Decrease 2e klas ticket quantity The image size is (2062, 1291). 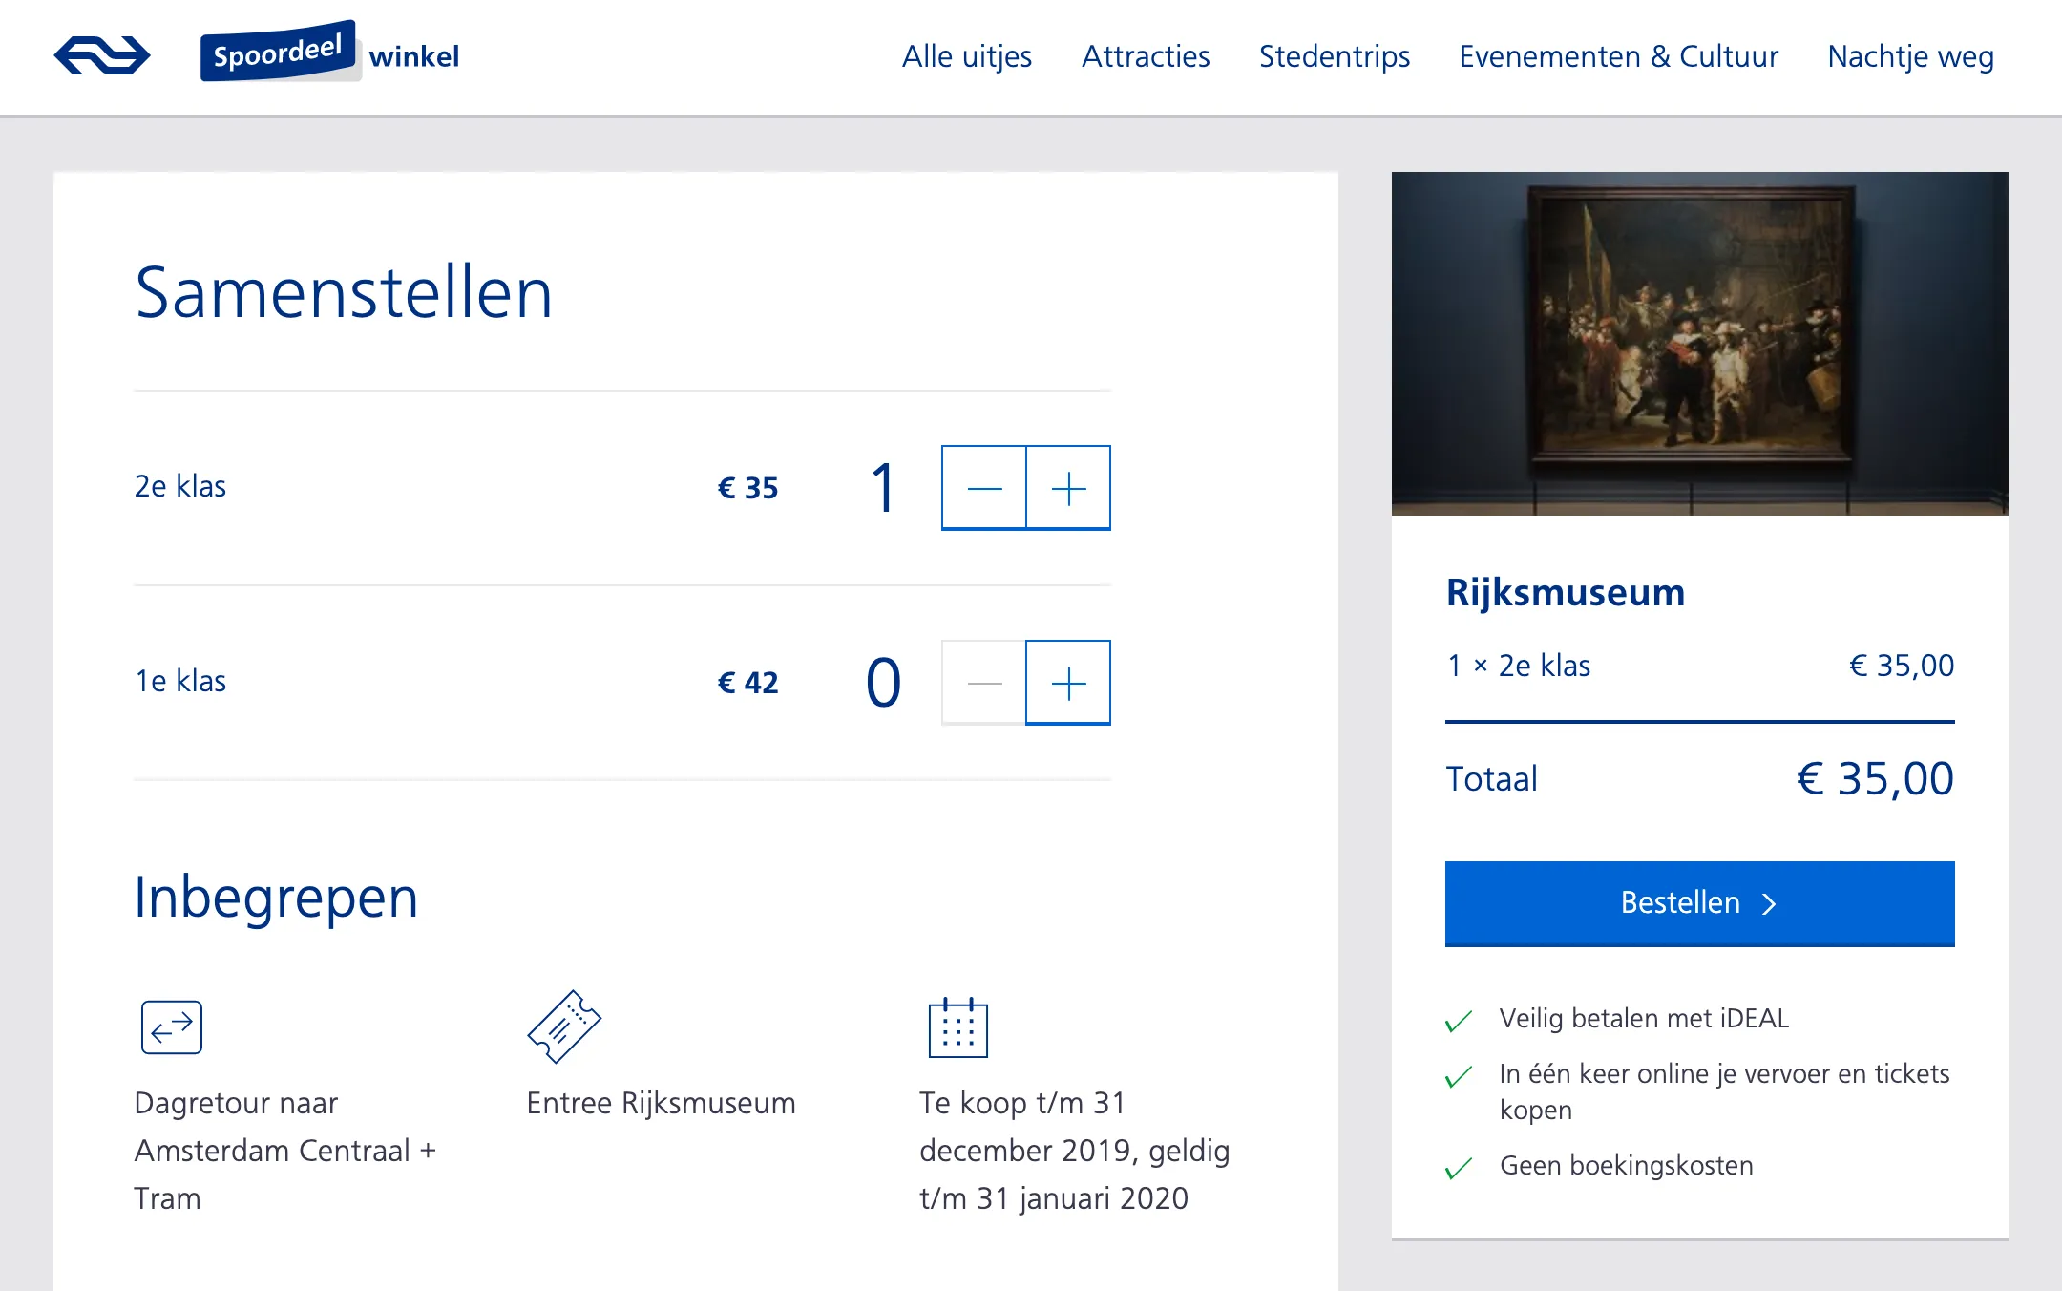tap(984, 488)
